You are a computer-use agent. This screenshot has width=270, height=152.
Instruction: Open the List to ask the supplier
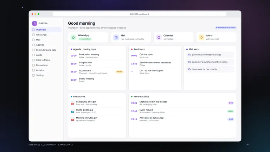click(x=155, y=72)
